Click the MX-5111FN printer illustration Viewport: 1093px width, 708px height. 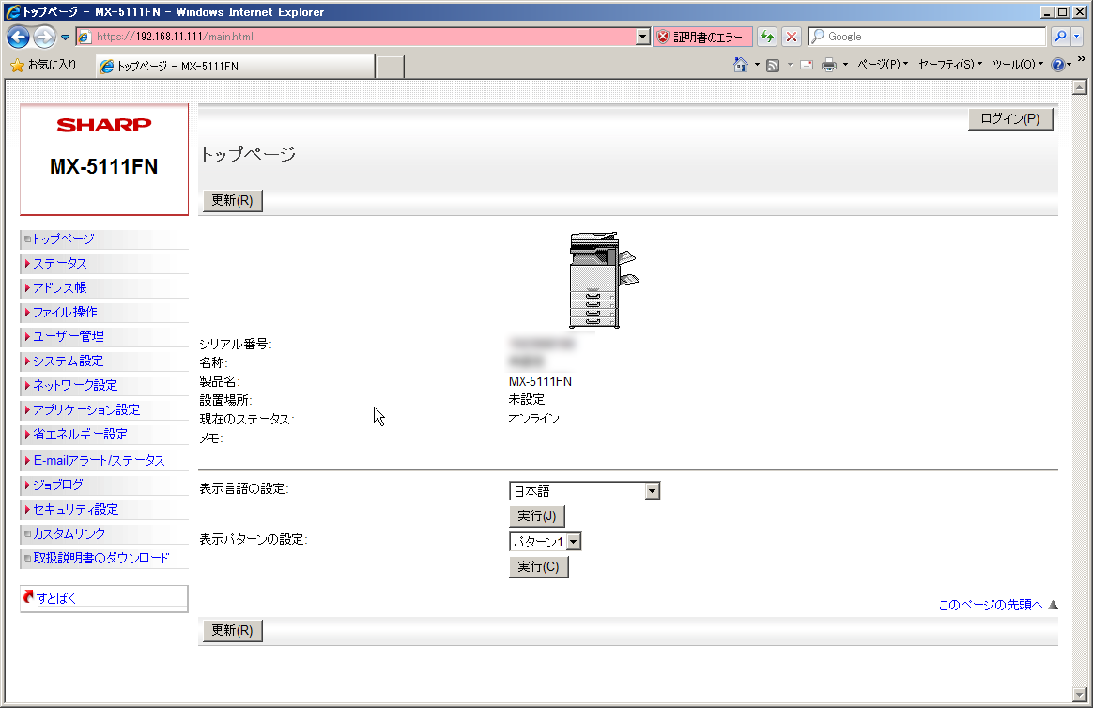(604, 280)
